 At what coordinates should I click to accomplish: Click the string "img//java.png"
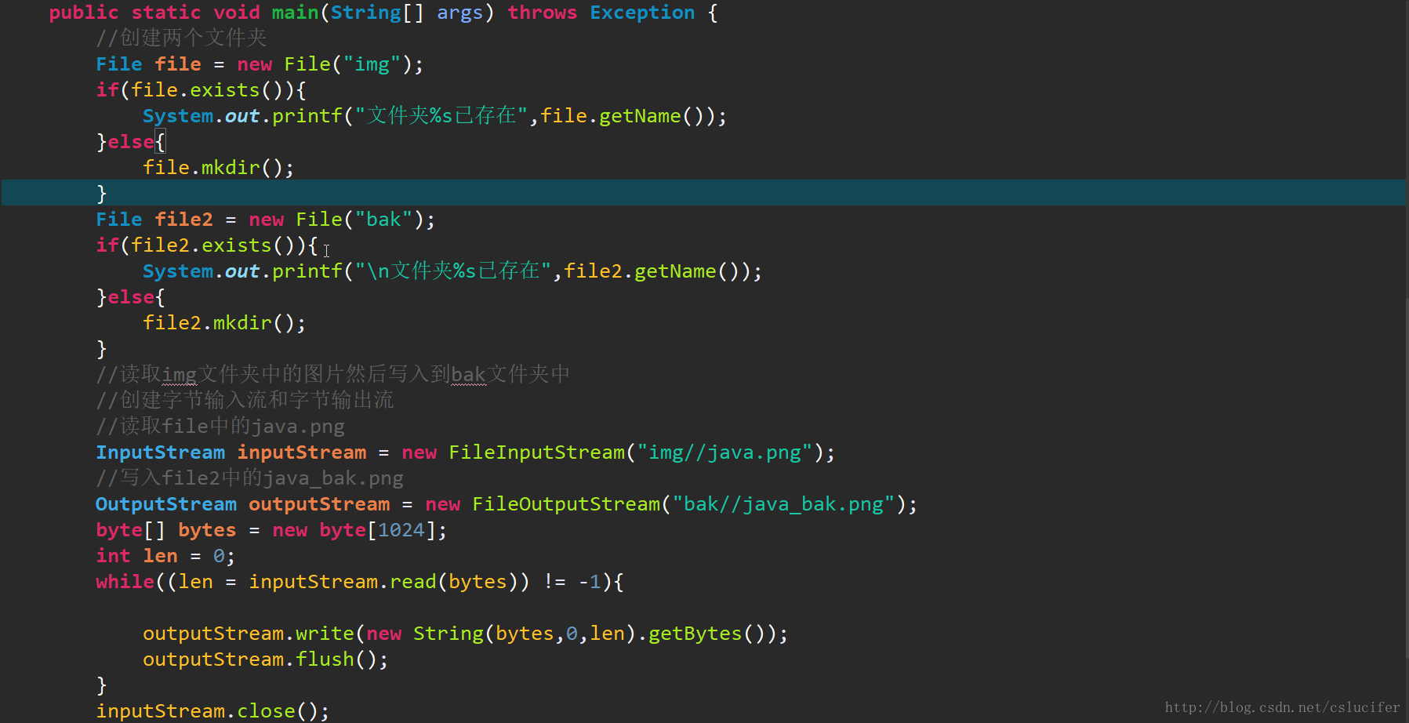coord(725,452)
